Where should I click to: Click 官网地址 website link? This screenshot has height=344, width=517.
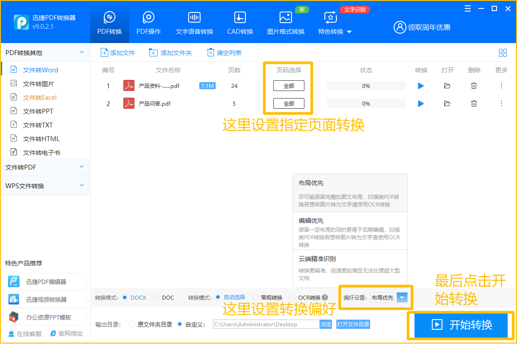[x=67, y=334]
